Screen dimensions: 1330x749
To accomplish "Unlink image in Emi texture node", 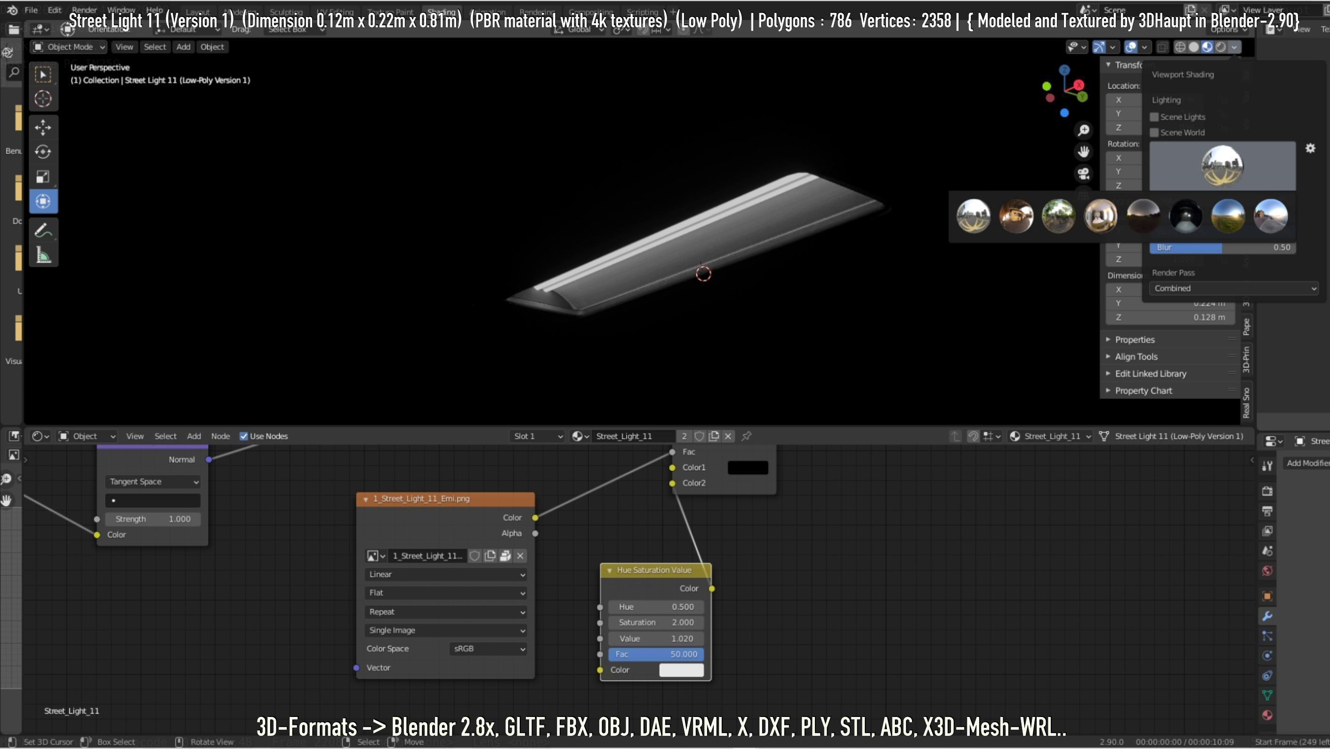I will (x=520, y=556).
